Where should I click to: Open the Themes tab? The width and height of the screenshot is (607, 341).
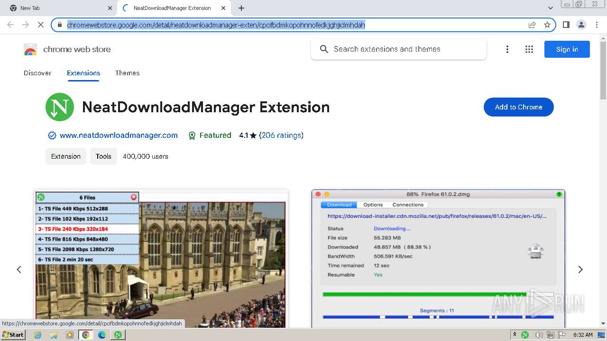tap(127, 73)
